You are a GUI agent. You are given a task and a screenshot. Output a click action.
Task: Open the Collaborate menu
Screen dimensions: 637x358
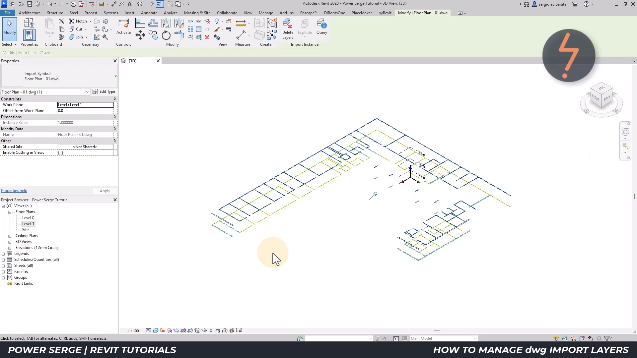[x=227, y=13]
